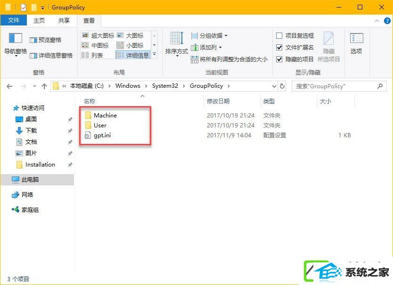The image size is (393, 285).
Task: Open Network (网络) in sidebar
Action: [23, 195]
